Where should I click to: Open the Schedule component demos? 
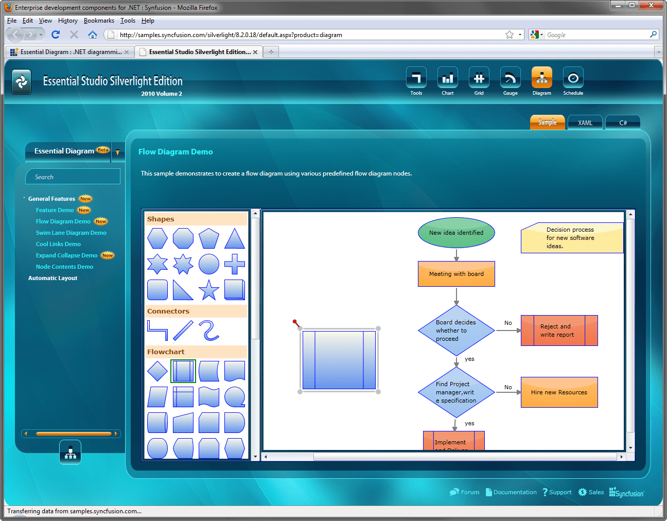point(573,80)
